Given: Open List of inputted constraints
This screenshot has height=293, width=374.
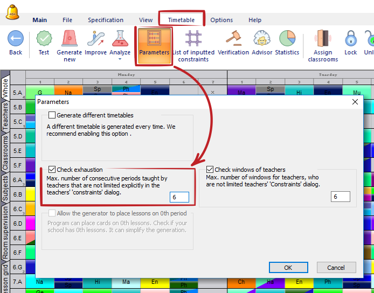Looking at the screenshot, I should [x=193, y=39].
